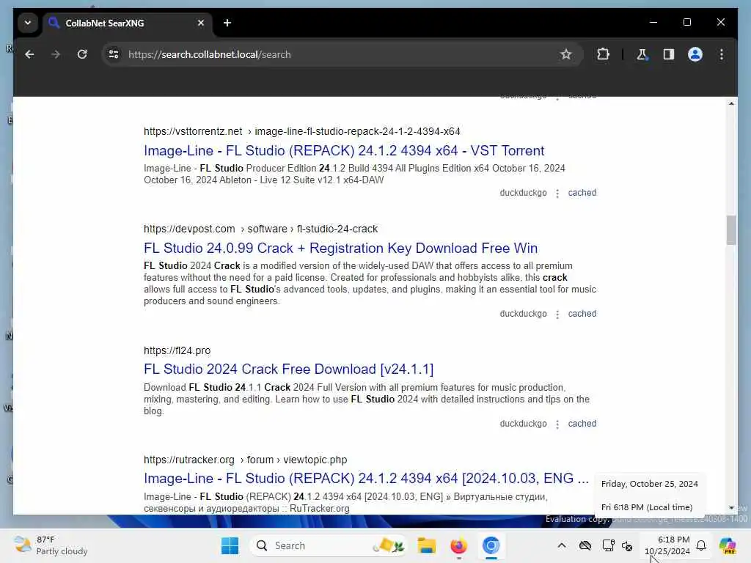Open the notifications bell icon
The width and height of the screenshot is (751, 563).
(701, 545)
